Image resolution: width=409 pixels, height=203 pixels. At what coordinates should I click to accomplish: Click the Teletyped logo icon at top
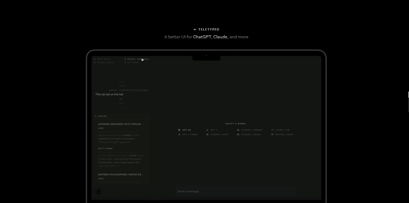click(195, 29)
